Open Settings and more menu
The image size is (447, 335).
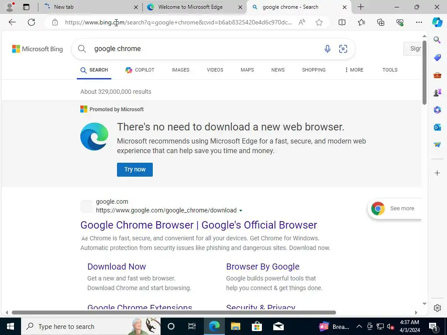[x=419, y=22]
